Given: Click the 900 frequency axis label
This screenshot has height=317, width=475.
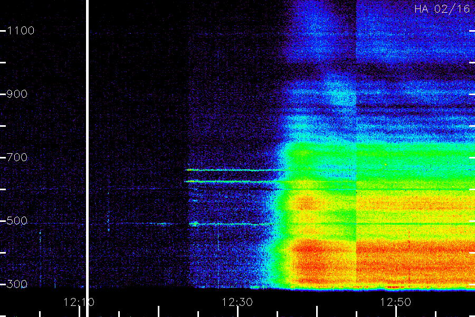Looking at the screenshot, I should (x=17, y=94).
